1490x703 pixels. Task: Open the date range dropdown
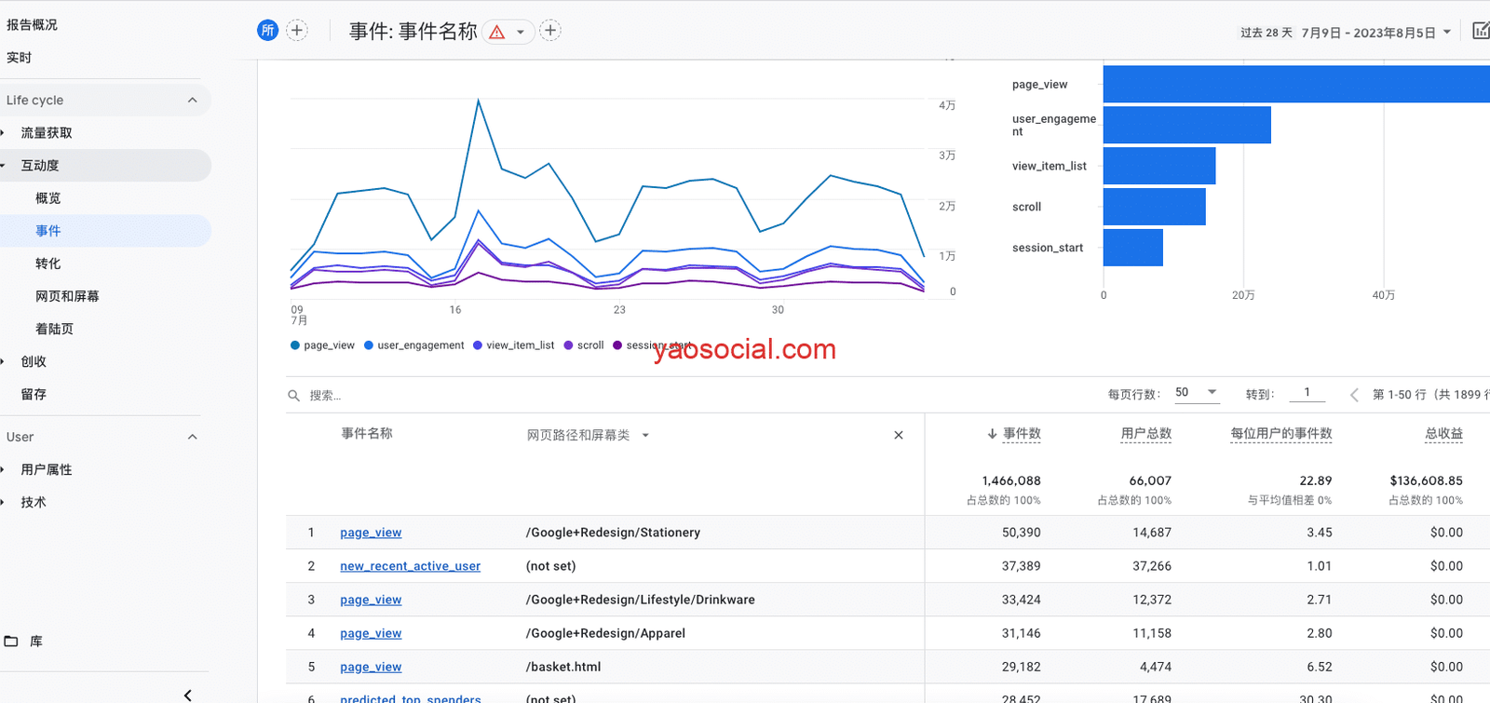[x=1446, y=33]
